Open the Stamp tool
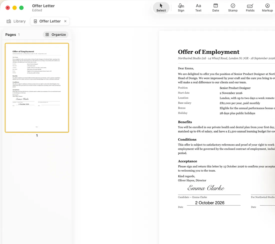The height and width of the screenshot is (244, 275). pyautogui.click(x=233, y=8)
